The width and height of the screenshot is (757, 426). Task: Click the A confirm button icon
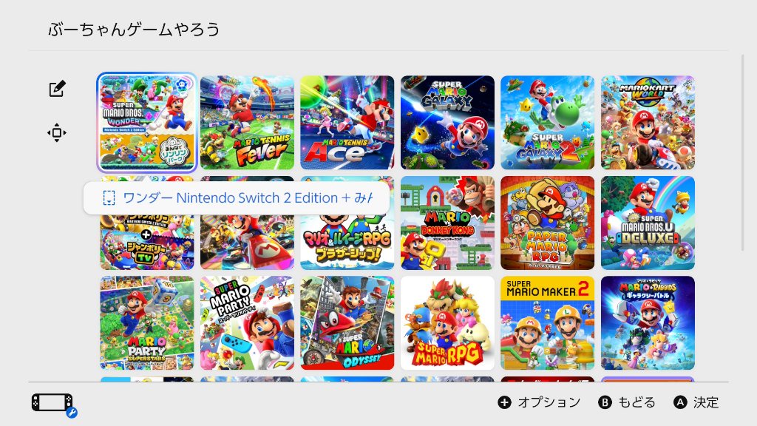pos(680,402)
